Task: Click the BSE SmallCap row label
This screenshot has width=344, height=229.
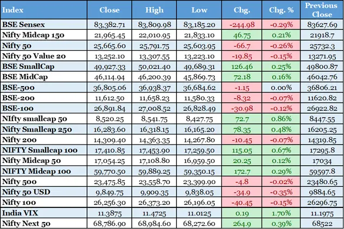Action: pyautogui.click(x=26, y=66)
